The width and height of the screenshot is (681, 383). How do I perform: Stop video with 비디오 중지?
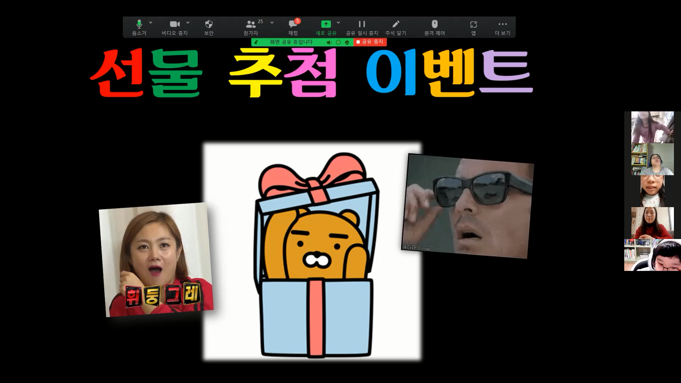(175, 27)
